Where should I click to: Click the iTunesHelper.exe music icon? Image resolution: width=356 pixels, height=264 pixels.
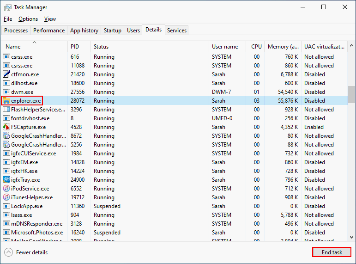(x=6, y=197)
